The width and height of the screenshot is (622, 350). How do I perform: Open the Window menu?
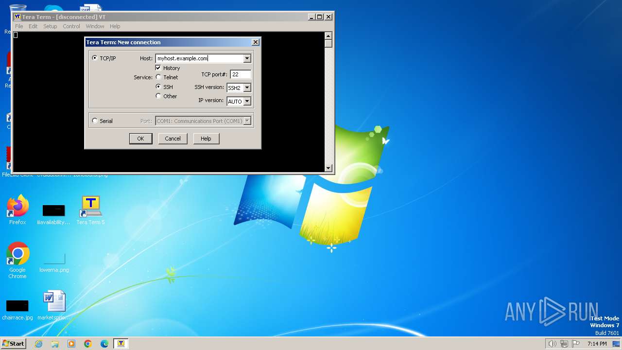[95, 26]
